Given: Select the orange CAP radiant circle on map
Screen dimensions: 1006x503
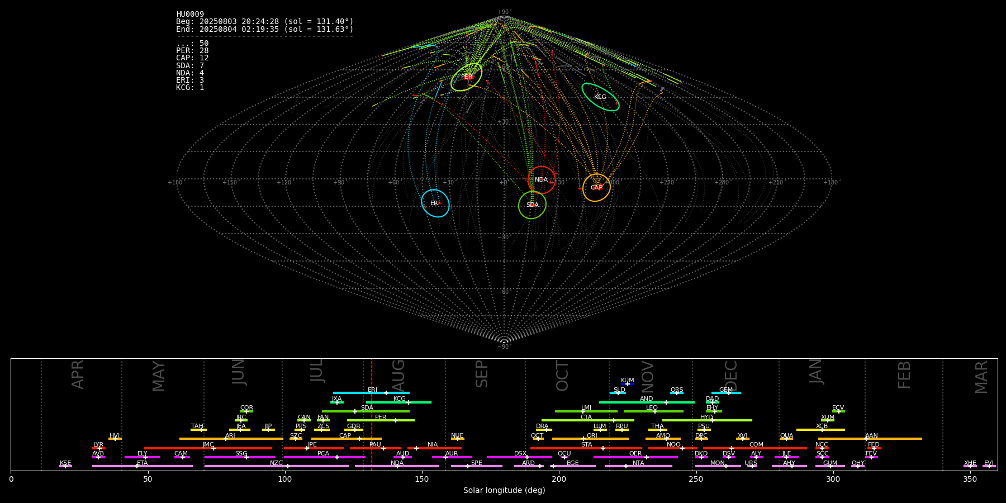Looking at the screenshot, I should pos(596,187).
